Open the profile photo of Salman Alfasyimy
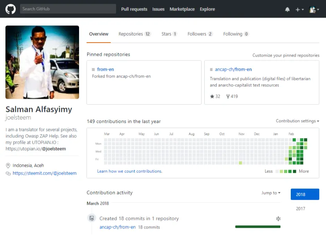This screenshot has width=326, height=235. click(x=42, y=62)
